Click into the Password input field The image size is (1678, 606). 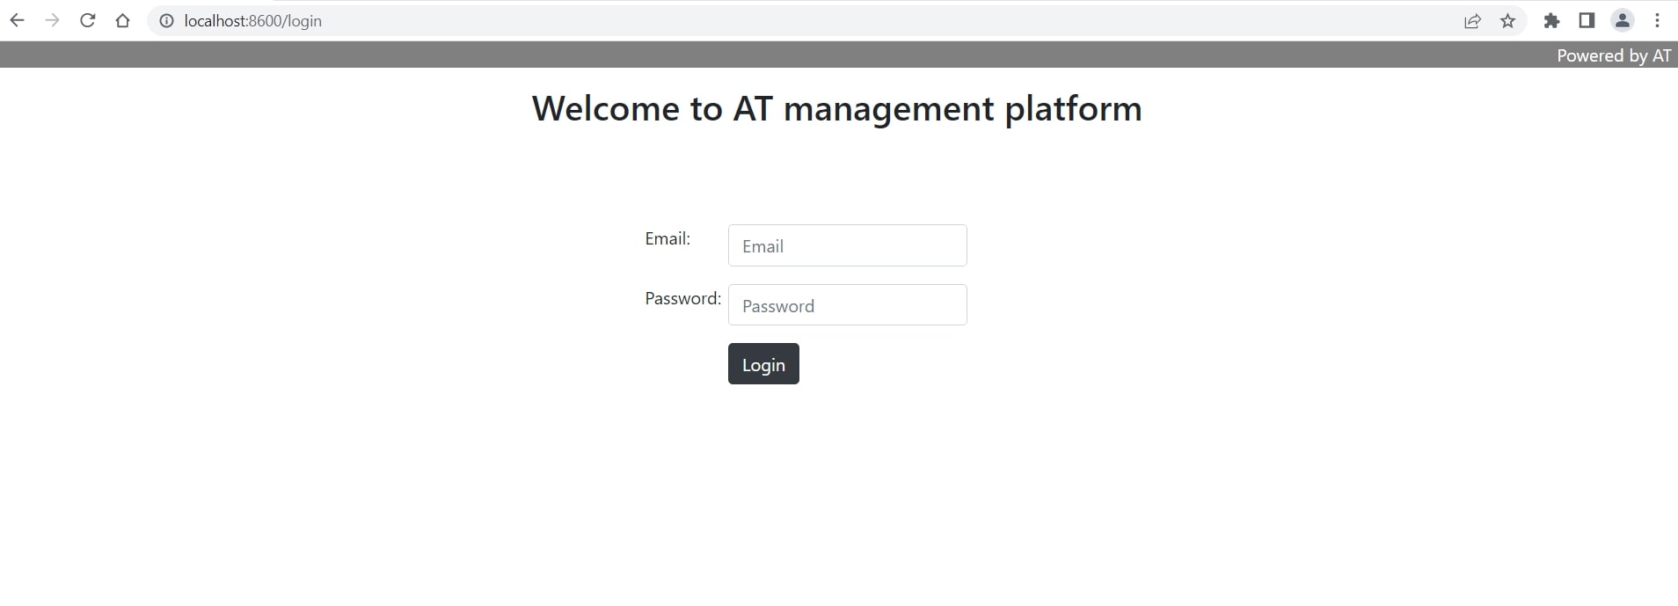click(x=847, y=305)
